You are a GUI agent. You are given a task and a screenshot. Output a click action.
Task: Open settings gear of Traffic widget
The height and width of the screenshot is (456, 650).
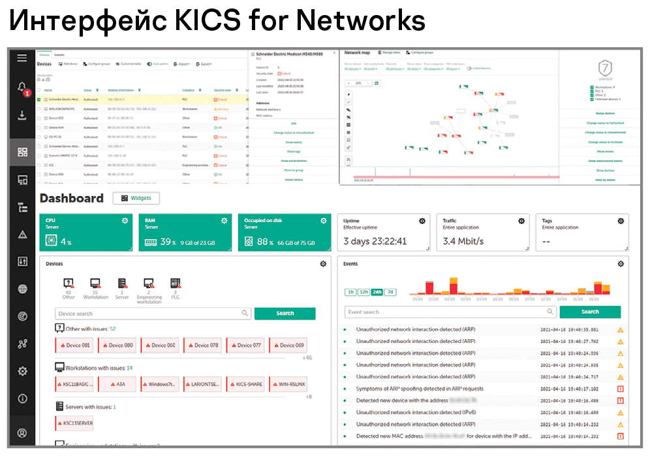(x=521, y=221)
